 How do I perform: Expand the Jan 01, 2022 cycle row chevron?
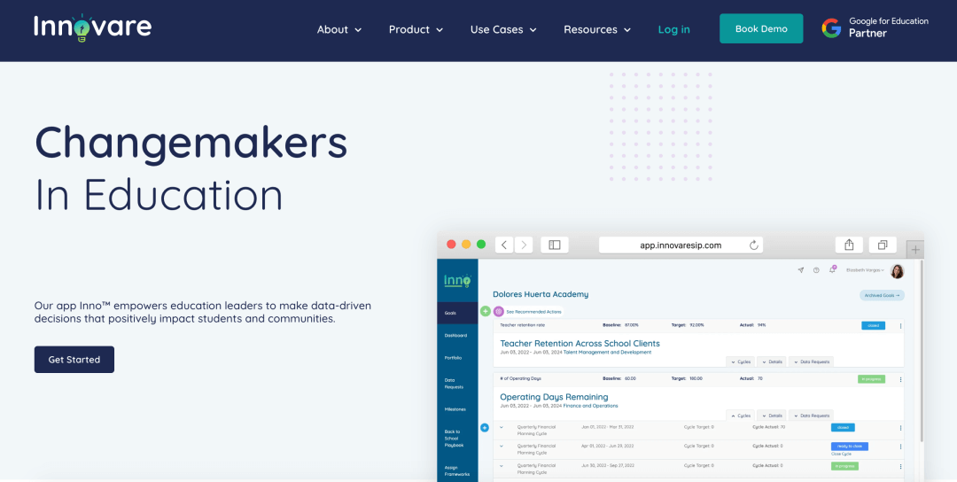click(x=502, y=427)
